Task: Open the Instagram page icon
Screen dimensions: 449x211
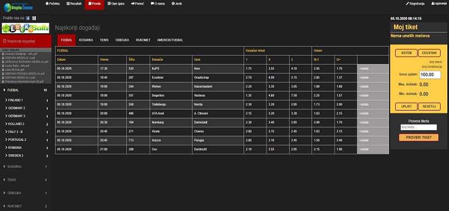Action: (34, 18)
